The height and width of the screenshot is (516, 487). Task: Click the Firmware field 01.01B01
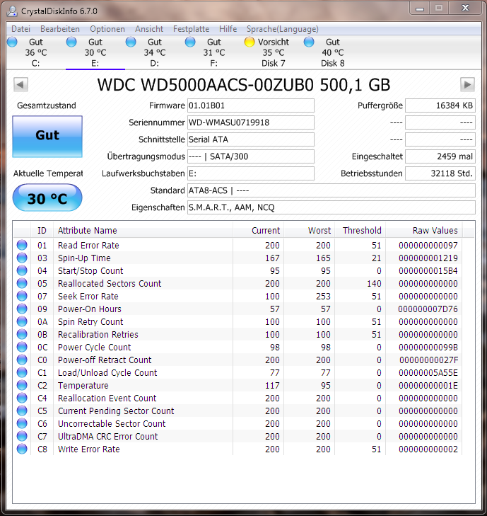251,105
